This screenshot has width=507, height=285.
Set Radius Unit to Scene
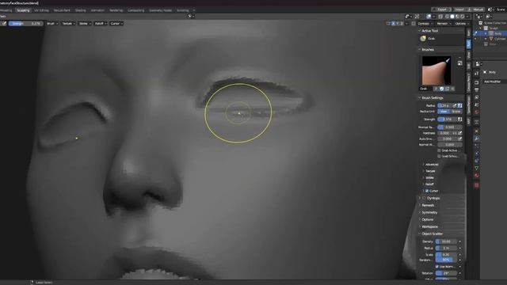coord(456,112)
